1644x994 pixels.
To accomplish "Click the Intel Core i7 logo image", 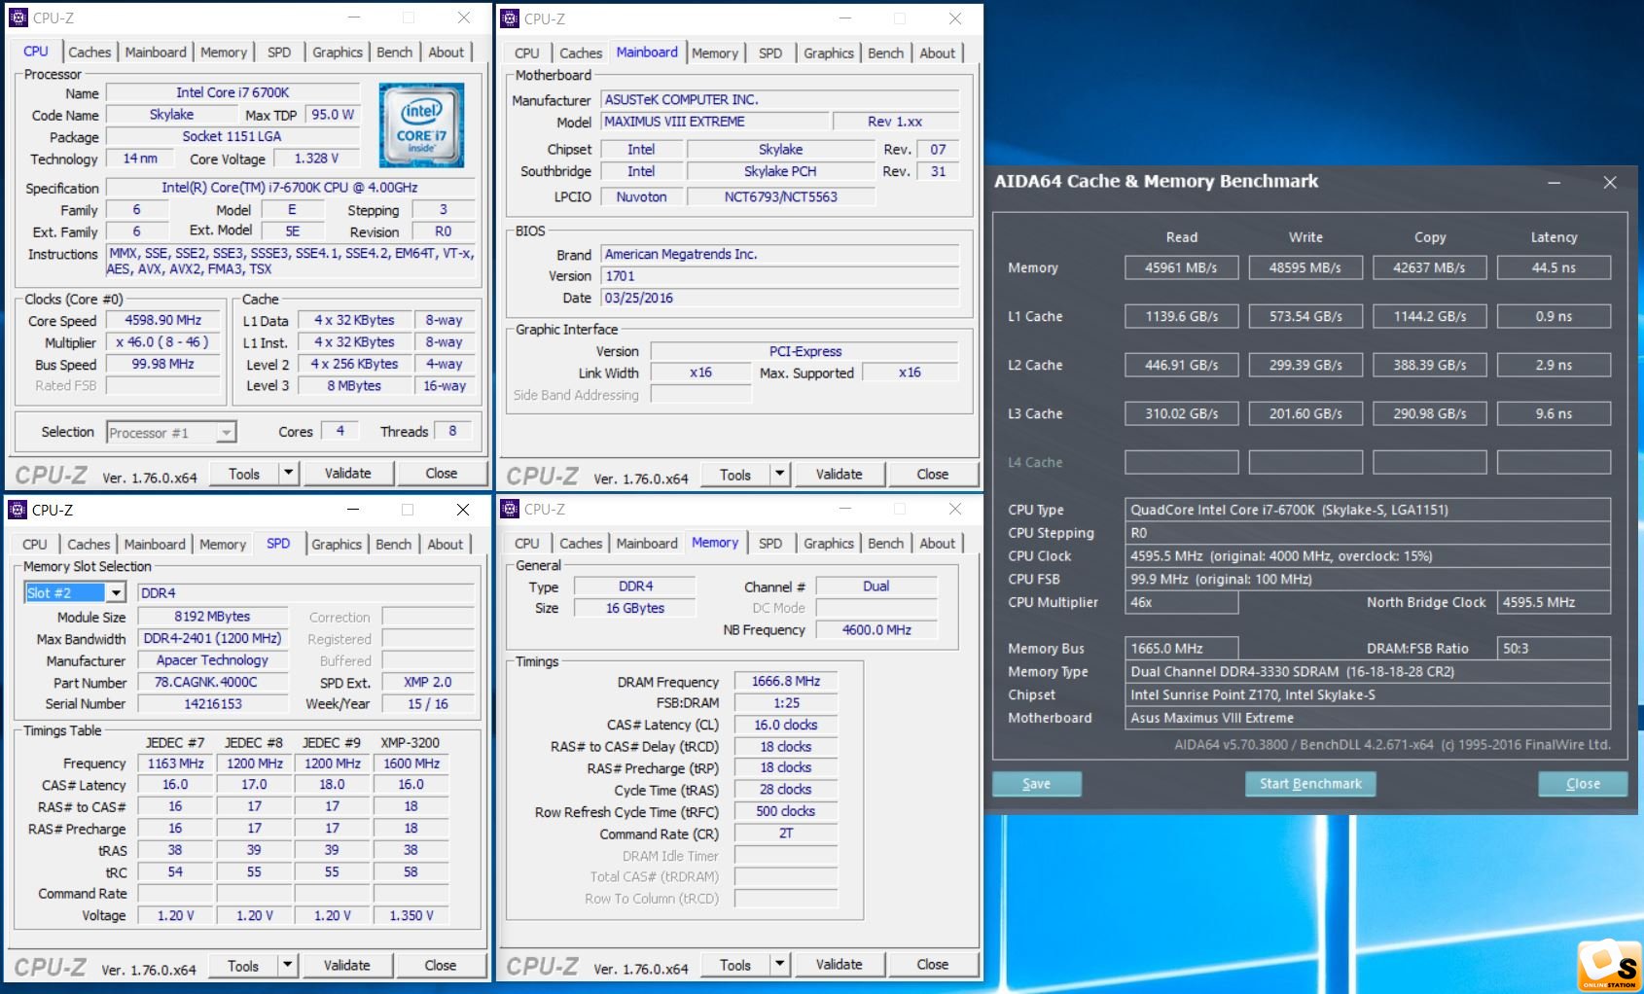I will coord(421,125).
